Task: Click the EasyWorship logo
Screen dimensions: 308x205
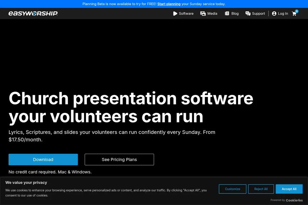Action: pos(33,13)
